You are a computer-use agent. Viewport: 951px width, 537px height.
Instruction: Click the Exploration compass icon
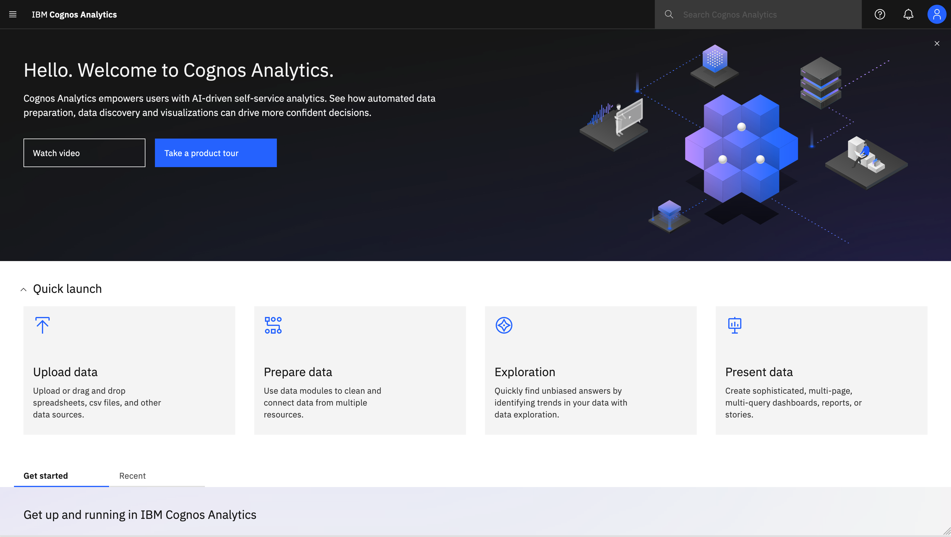coord(504,325)
